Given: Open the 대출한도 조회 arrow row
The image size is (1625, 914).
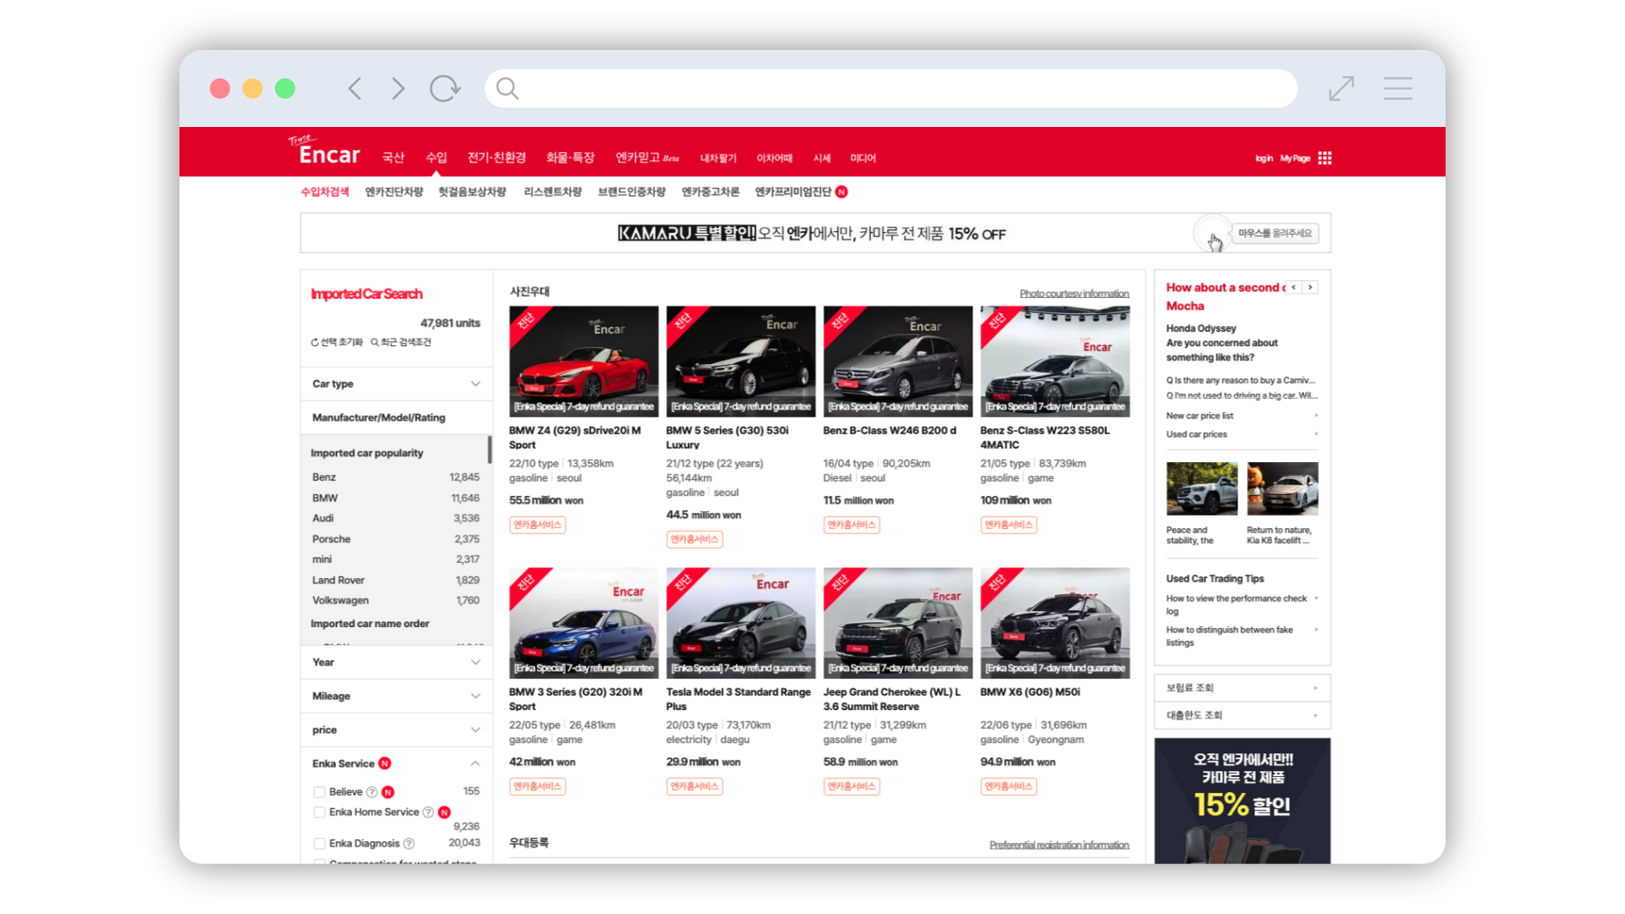Looking at the screenshot, I should (1242, 715).
